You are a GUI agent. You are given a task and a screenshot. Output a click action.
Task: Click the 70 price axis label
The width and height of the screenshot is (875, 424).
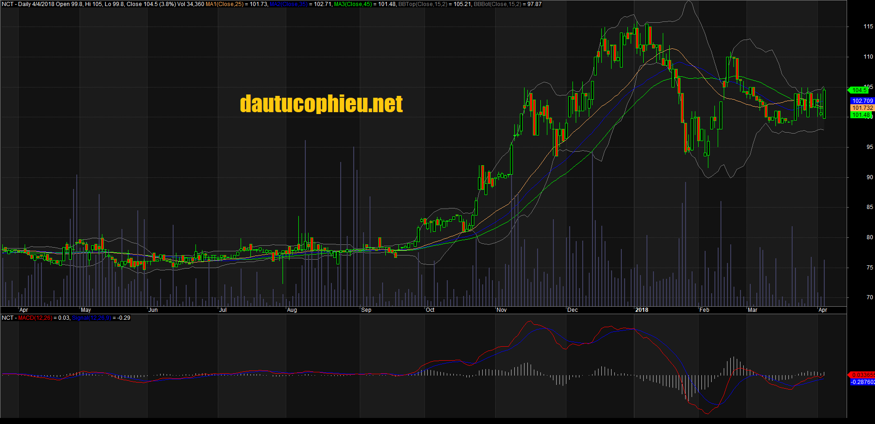coord(870,297)
